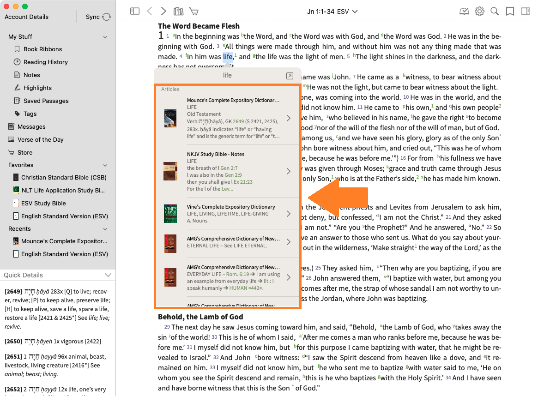Open the Jn 1:1-34 ESV passage dropdown
The image size is (544, 396).
[x=332, y=12]
